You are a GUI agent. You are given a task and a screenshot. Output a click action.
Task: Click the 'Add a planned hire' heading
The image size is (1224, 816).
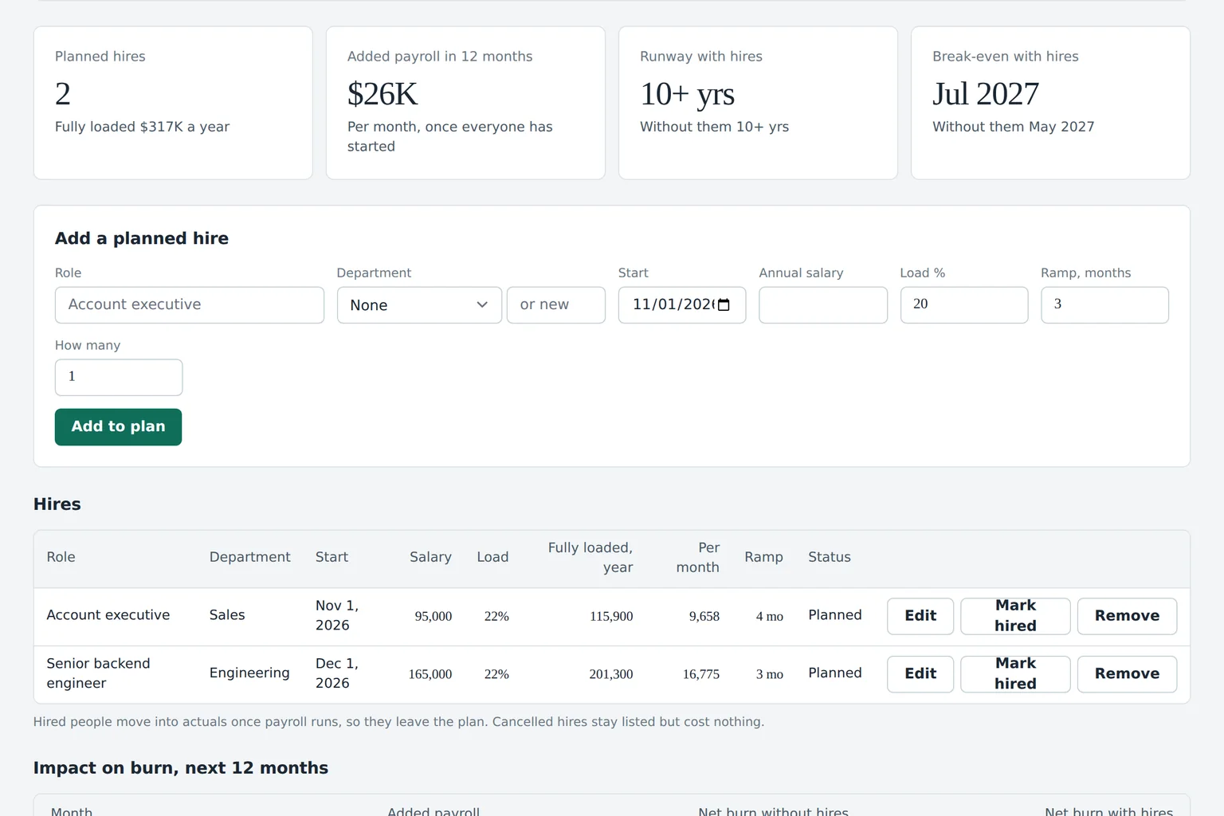point(142,238)
